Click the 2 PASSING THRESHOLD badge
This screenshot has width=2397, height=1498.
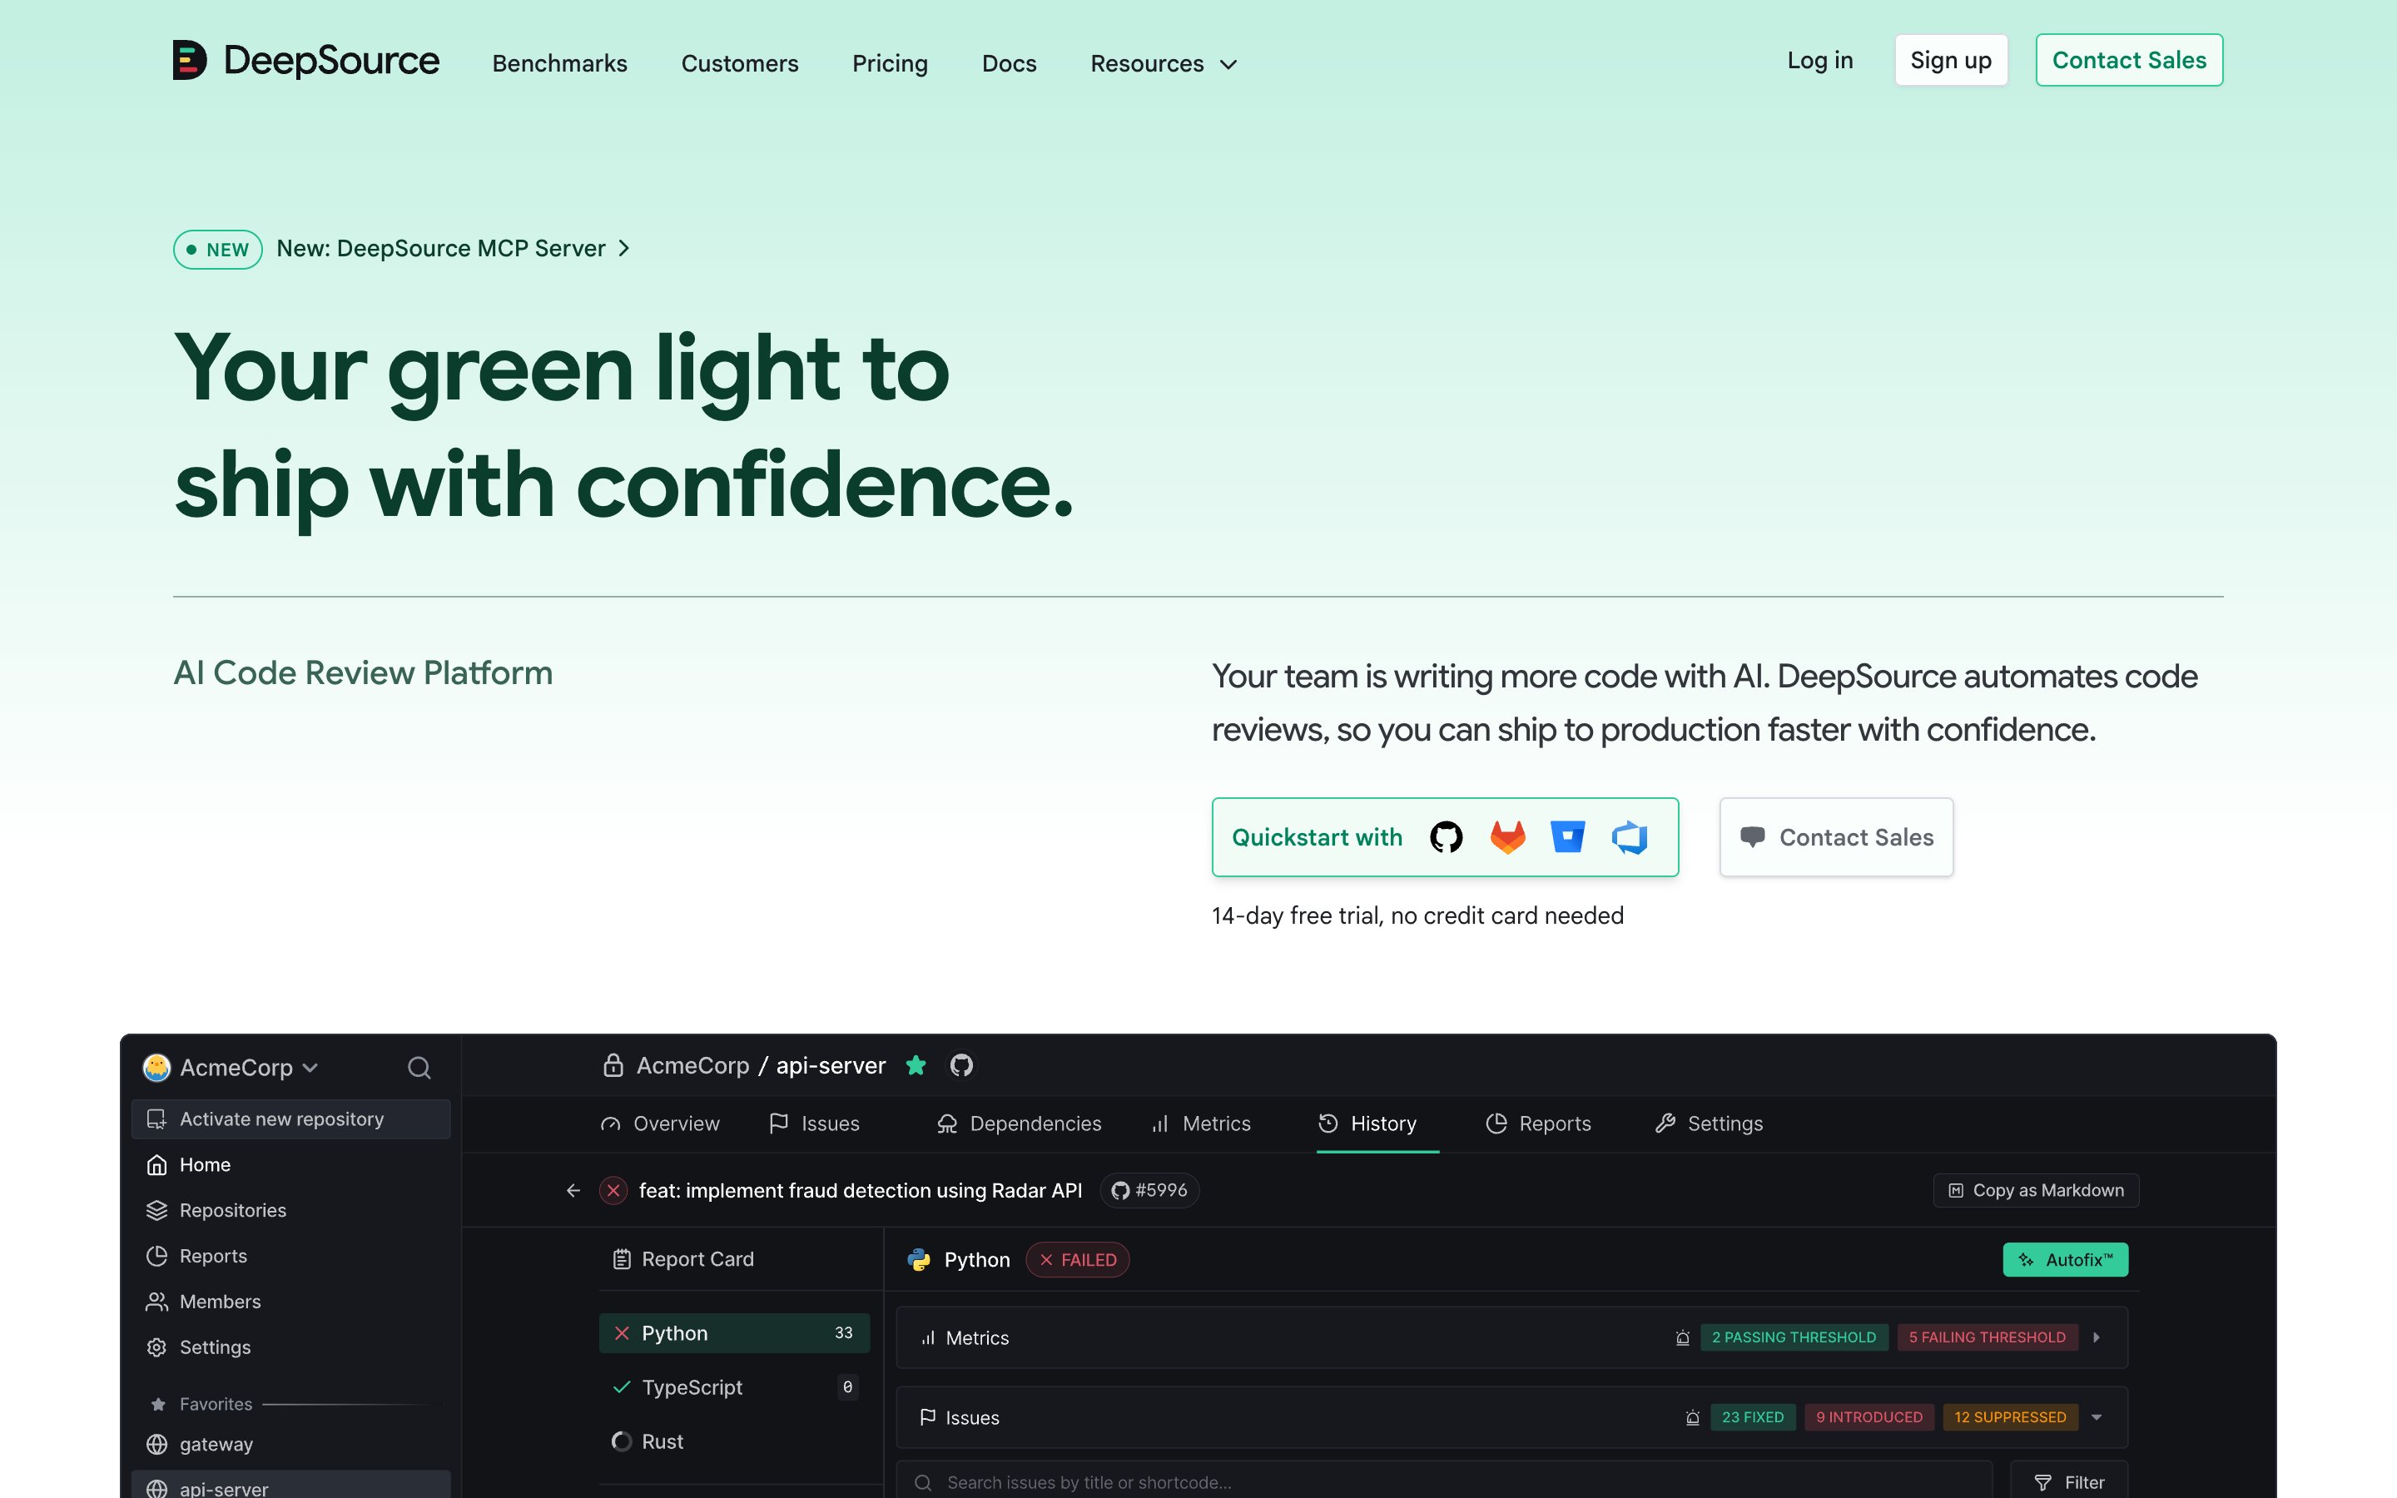click(1794, 1337)
